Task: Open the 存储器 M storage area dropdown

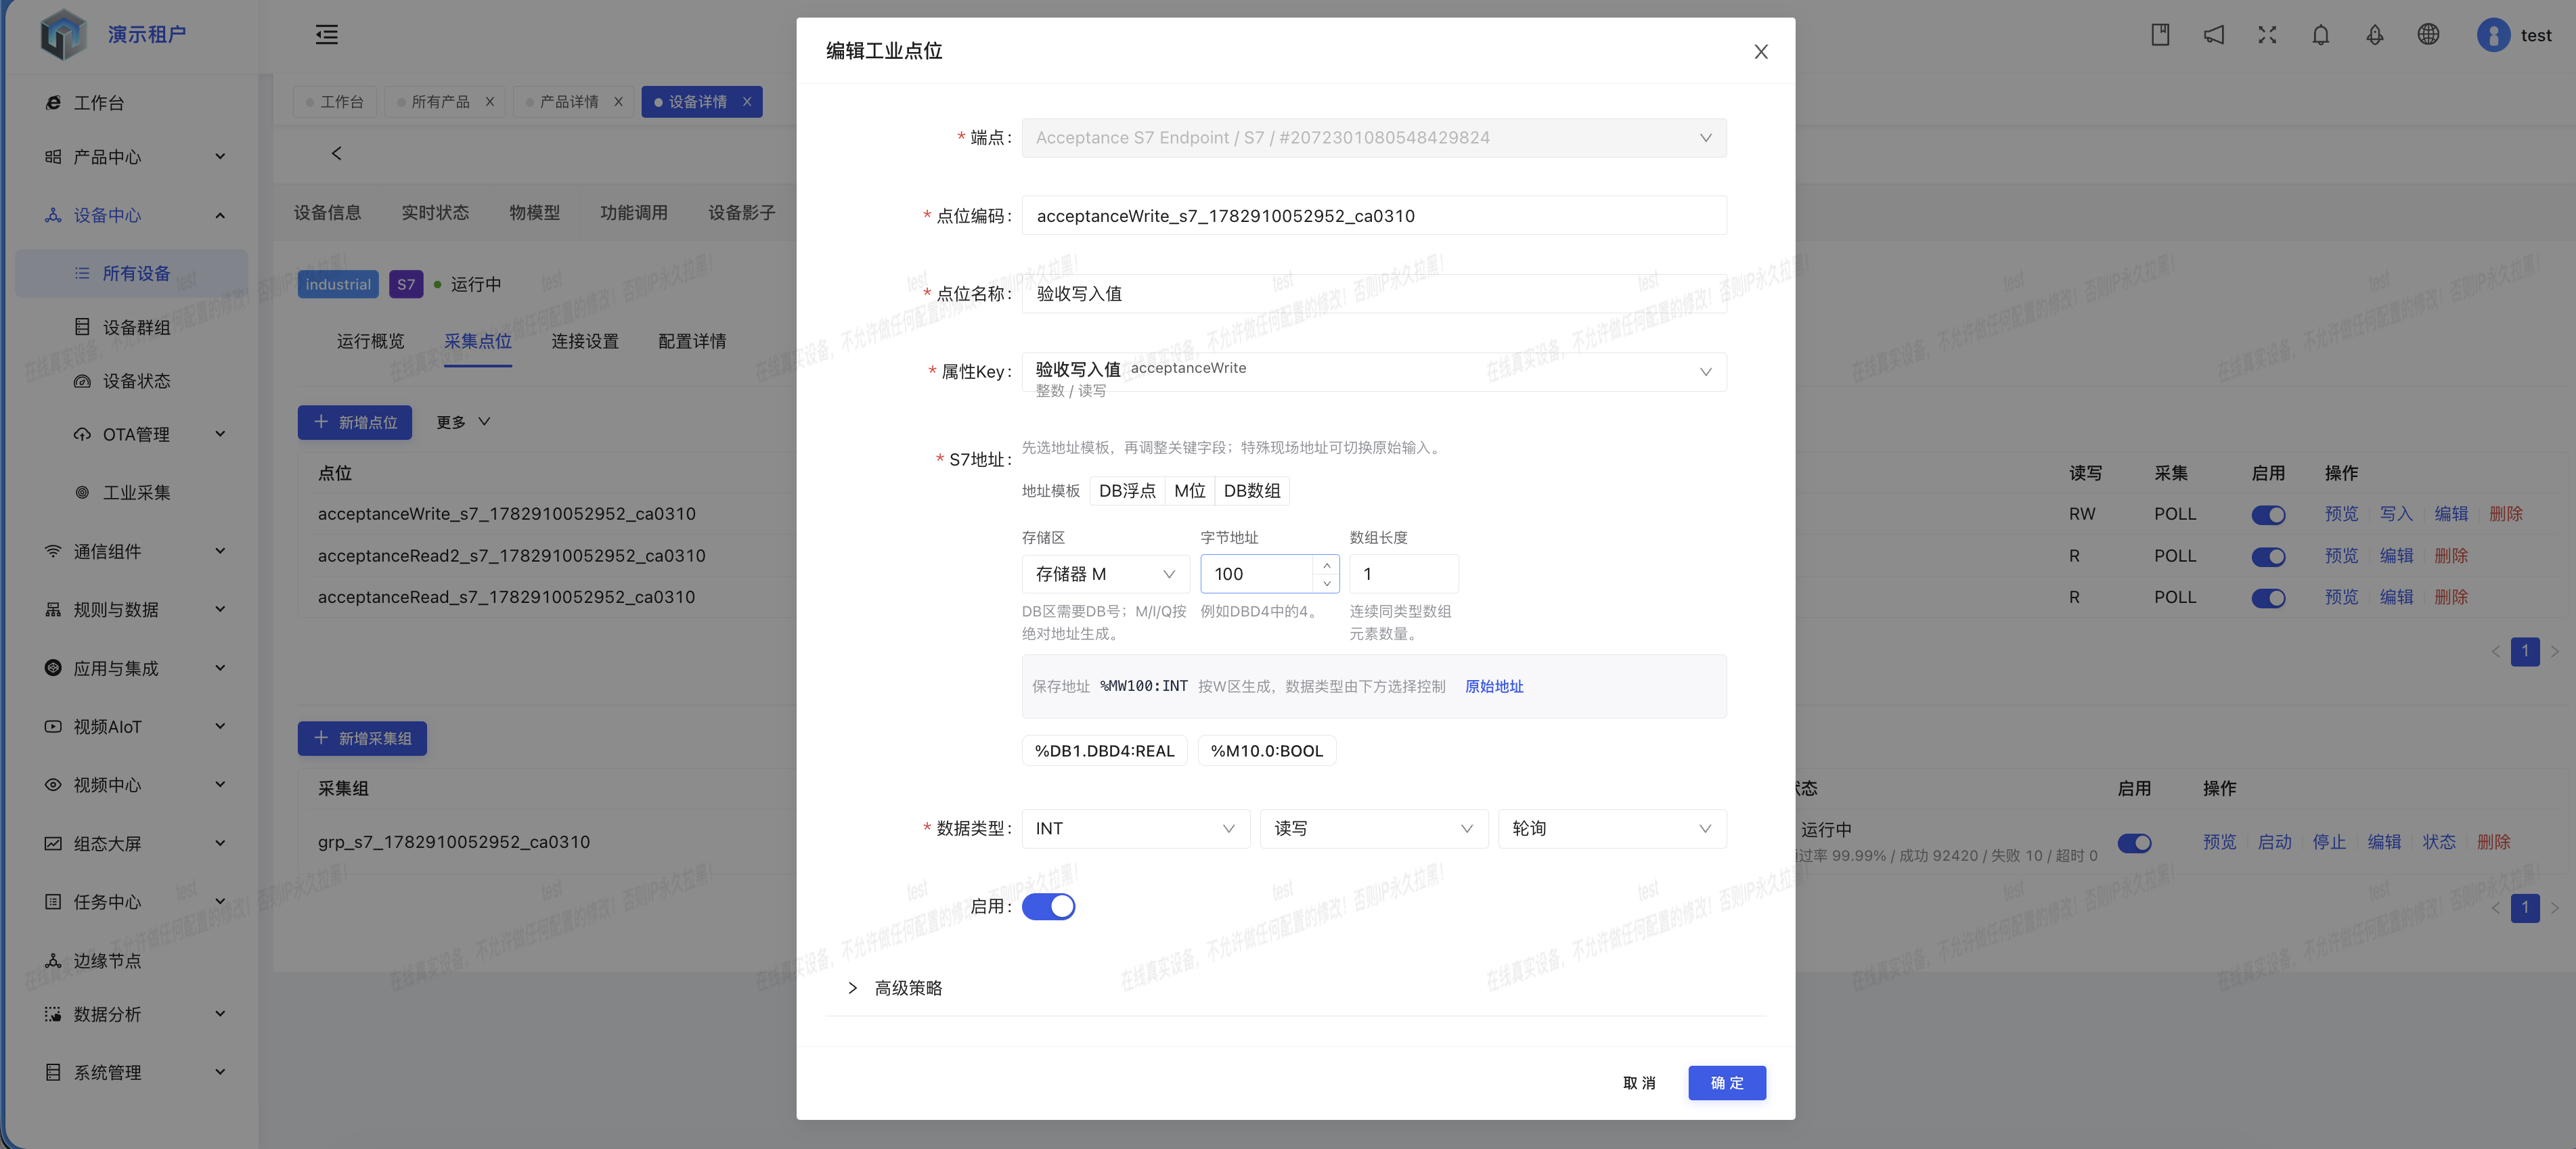Action: point(1105,574)
